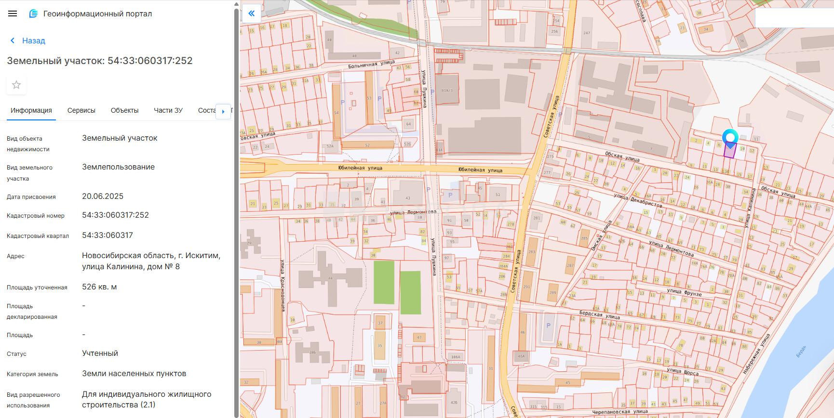
Task: Click the area value 526 кв. м
Action: point(99,287)
